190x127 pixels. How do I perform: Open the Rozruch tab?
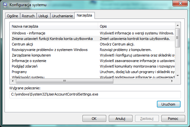(28, 16)
